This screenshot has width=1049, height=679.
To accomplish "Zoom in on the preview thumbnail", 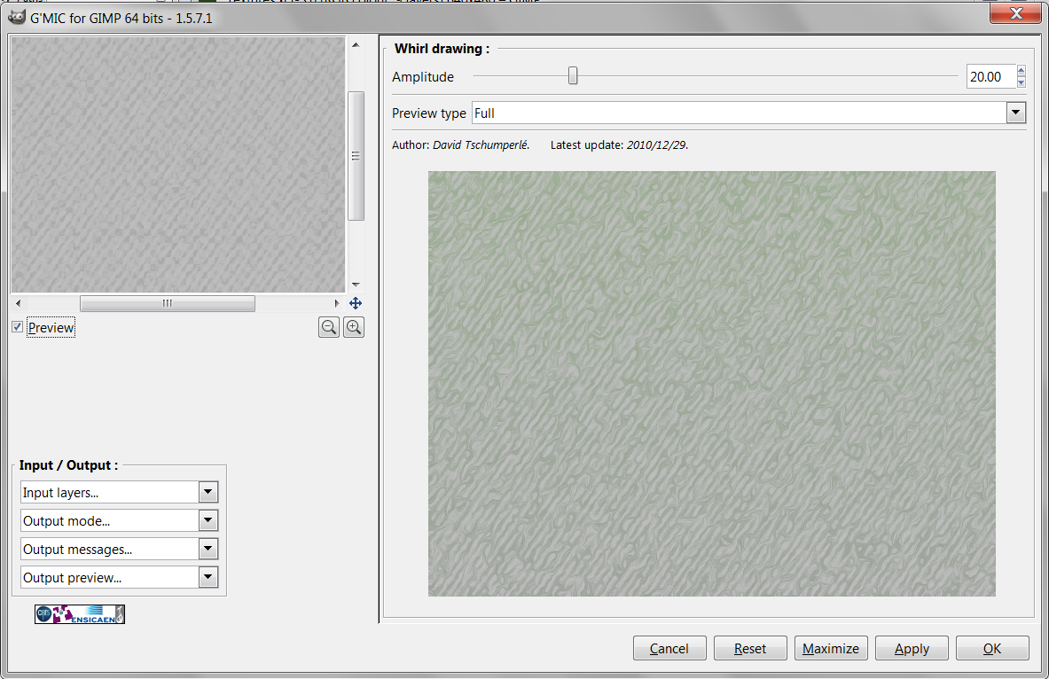I will [x=354, y=327].
